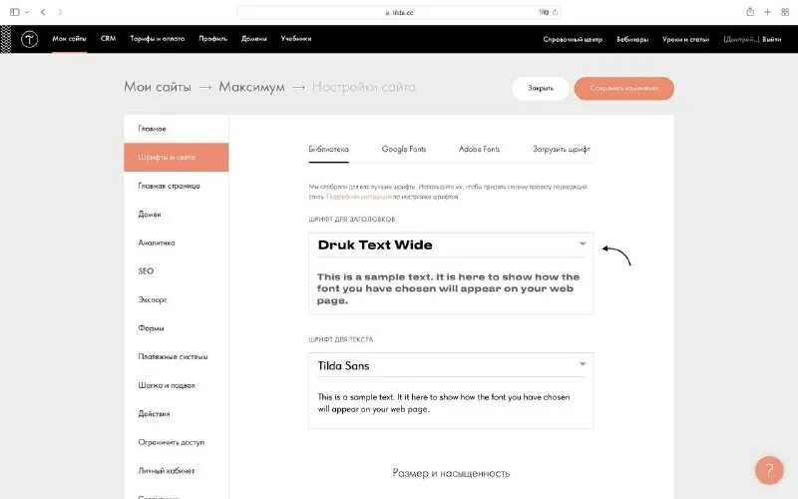This screenshot has width=798, height=499.
Task: Open Домены in the top navigation
Action: (254, 39)
